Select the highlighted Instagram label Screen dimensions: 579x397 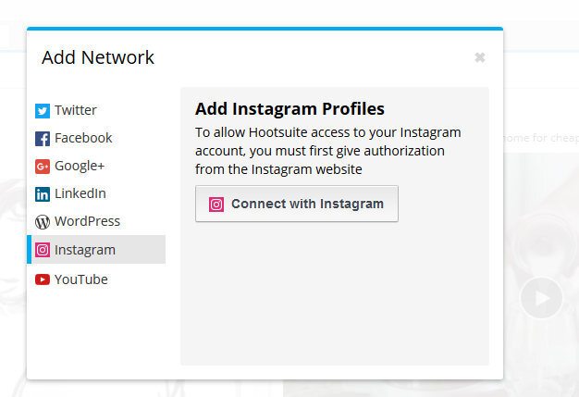(85, 250)
